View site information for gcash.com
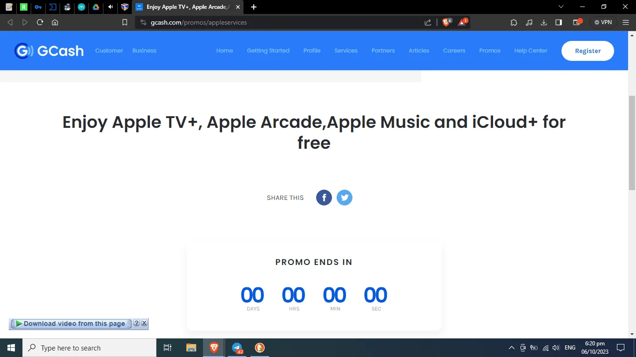The image size is (636, 357). [143, 22]
